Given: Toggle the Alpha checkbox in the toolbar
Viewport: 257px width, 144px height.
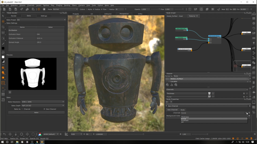Looking at the screenshot, I should [86, 9].
